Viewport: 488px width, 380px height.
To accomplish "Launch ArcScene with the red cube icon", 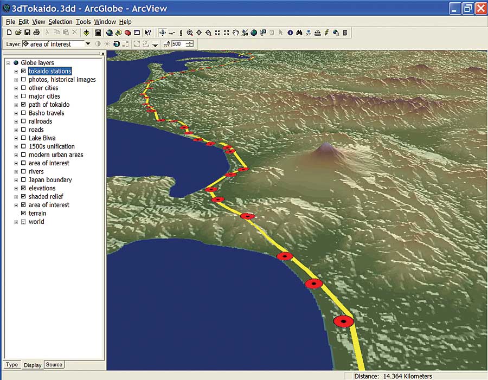I will 127,33.
